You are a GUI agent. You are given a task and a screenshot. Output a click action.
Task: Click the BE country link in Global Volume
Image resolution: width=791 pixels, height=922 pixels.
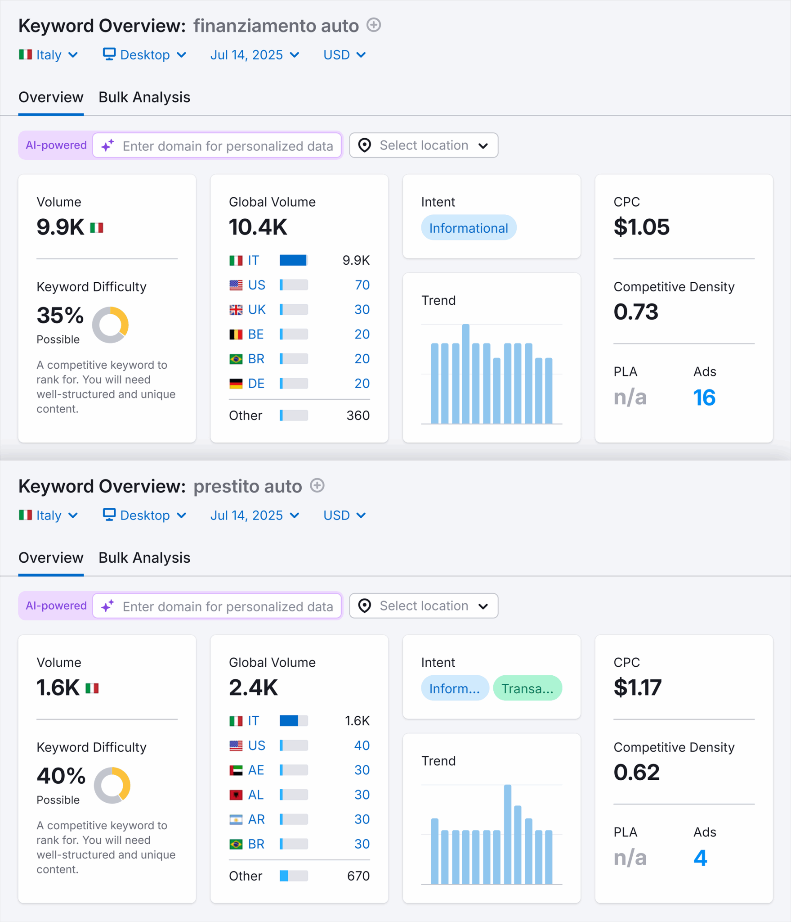[x=256, y=334]
